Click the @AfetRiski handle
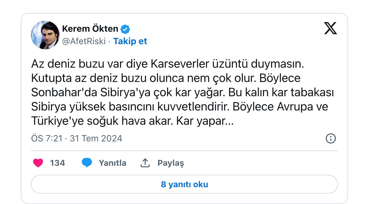Image resolution: width=378 pixels, height=204 pixels. [x=84, y=41]
